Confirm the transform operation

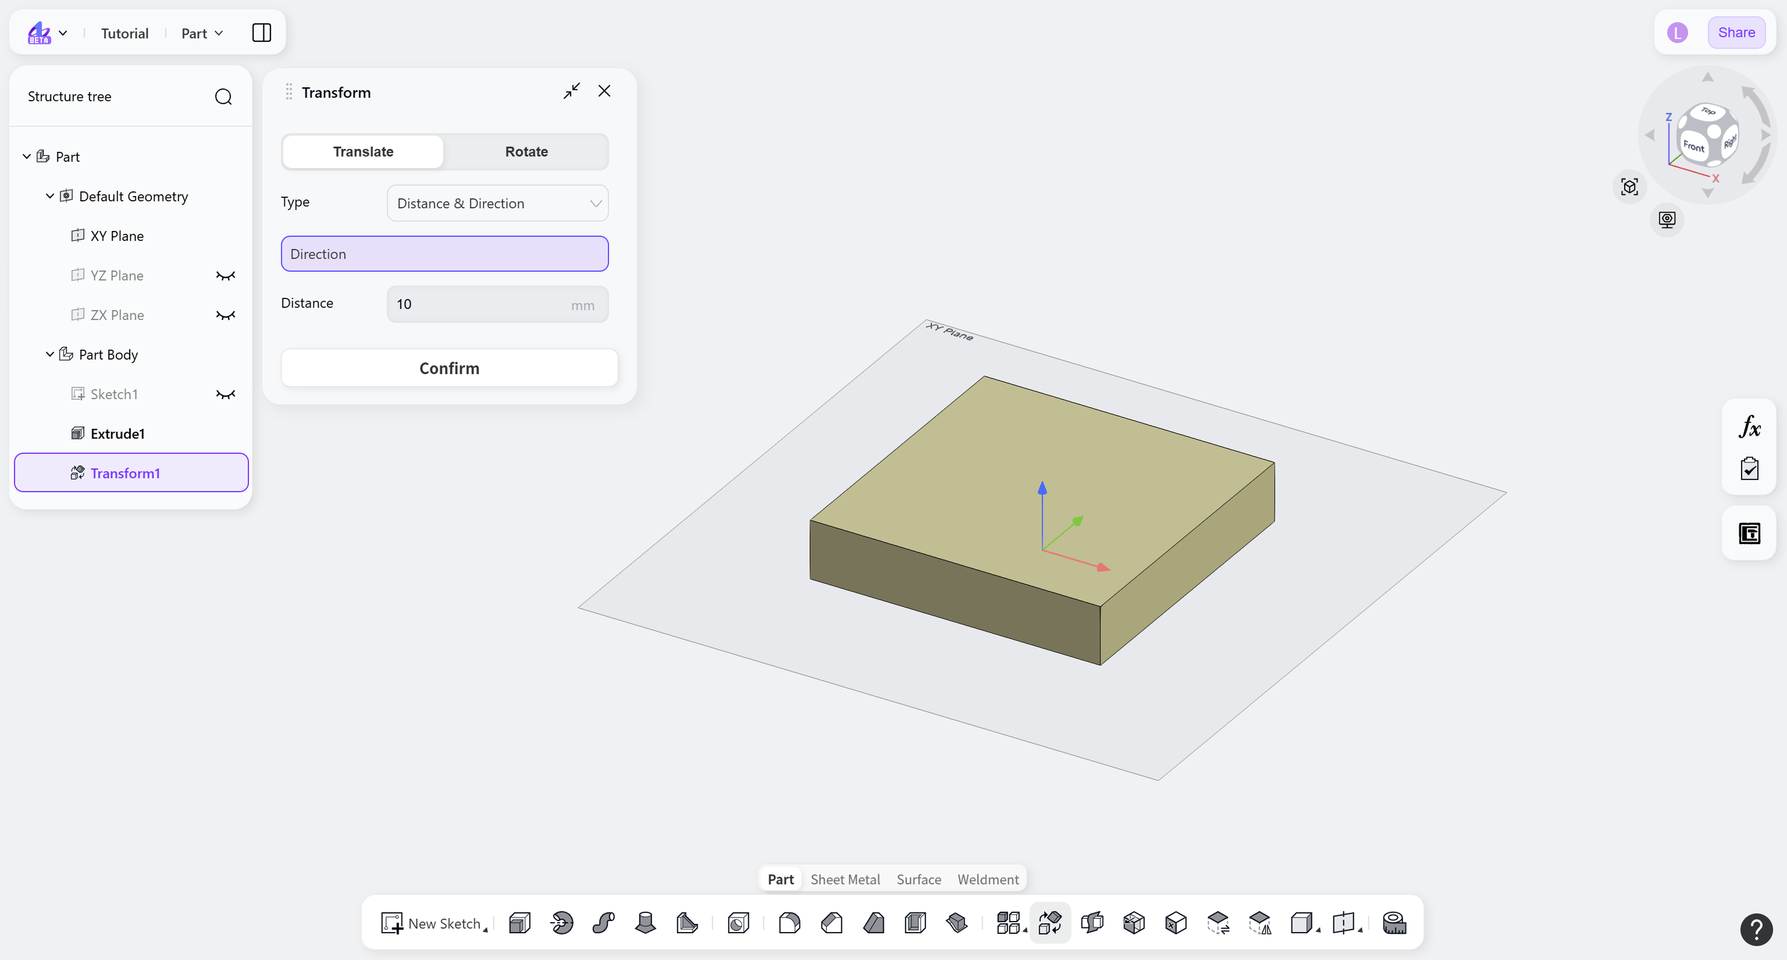coord(449,368)
